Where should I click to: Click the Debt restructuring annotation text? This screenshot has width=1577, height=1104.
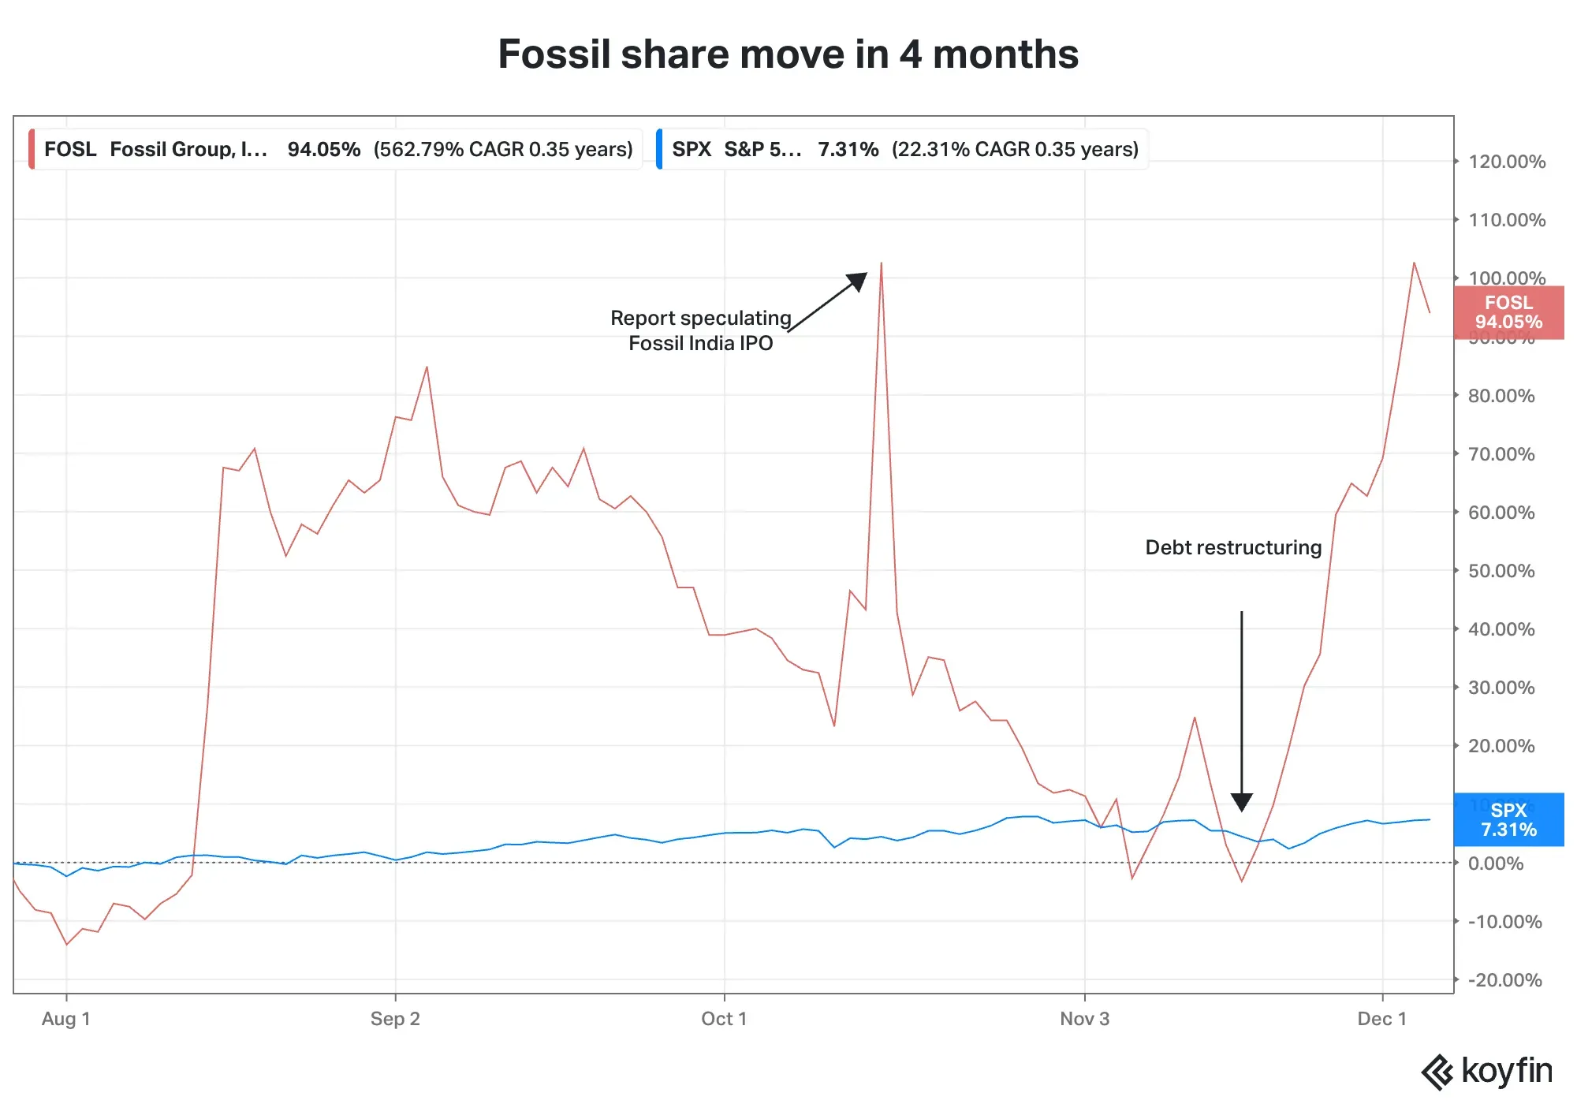[x=1233, y=547]
